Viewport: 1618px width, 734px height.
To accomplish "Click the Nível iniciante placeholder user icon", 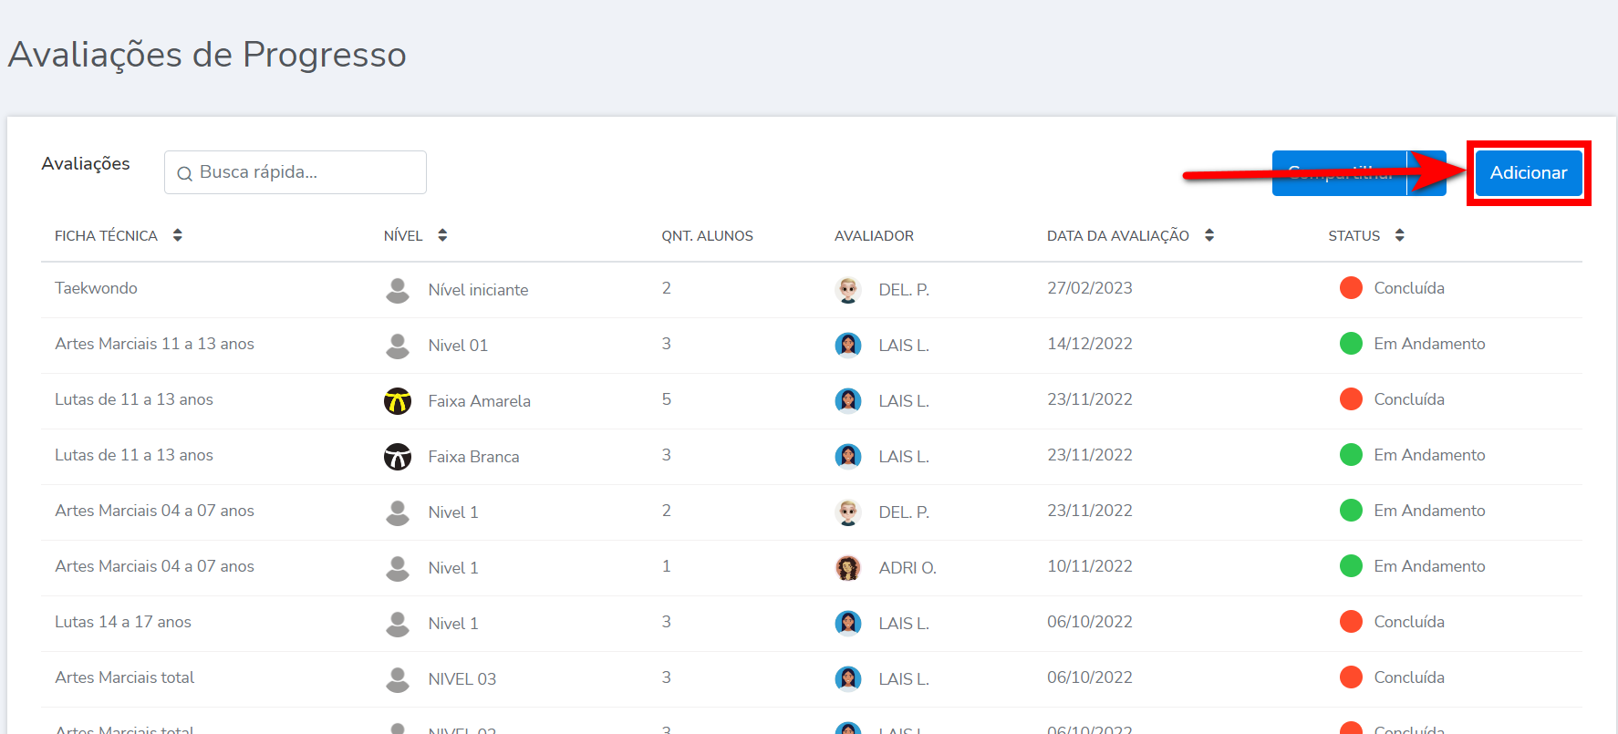I will [x=398, y=290].
